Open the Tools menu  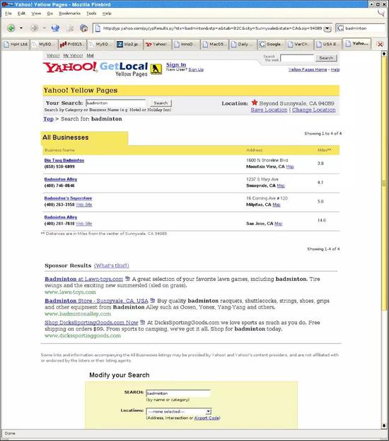[91, 13]
